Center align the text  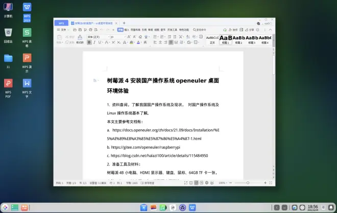[x=160, y=42]
